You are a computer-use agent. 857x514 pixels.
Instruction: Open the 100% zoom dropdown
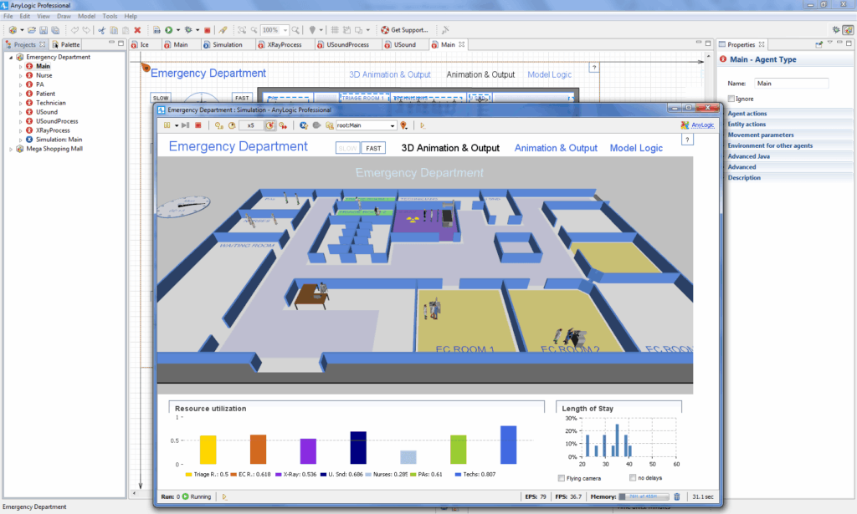(x=285, y=30)
